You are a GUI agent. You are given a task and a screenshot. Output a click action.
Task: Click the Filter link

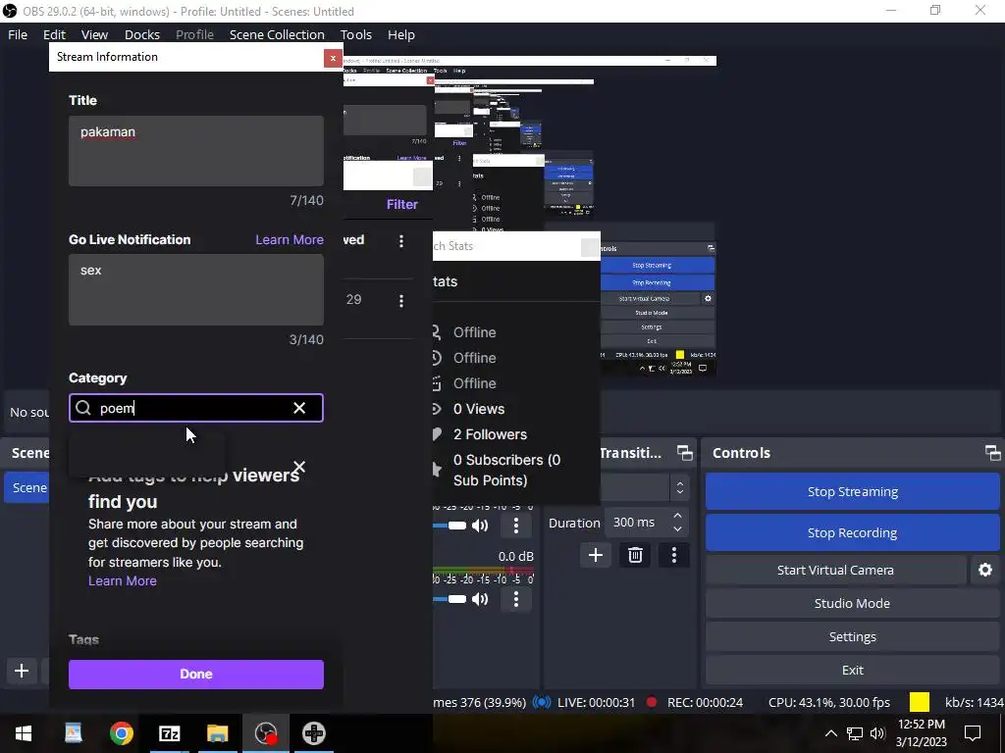401,204
